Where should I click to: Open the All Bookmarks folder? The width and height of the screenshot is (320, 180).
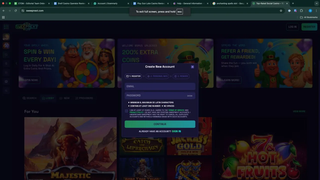click(309, 17)
